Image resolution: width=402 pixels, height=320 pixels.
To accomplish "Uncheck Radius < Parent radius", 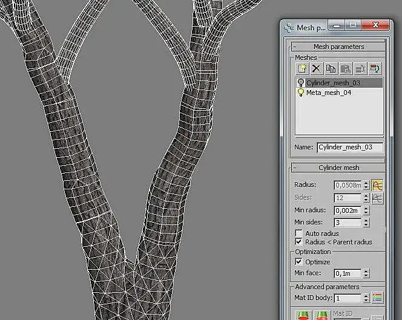I will point(298,242).
